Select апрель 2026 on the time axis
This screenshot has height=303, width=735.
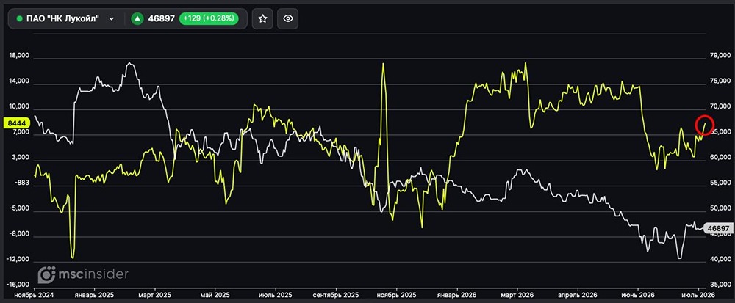[x=578, y=295]
